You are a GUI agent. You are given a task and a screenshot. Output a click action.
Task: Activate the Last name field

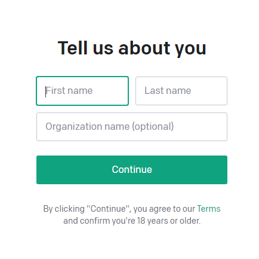pyautogui.click(x=181, y=91)
